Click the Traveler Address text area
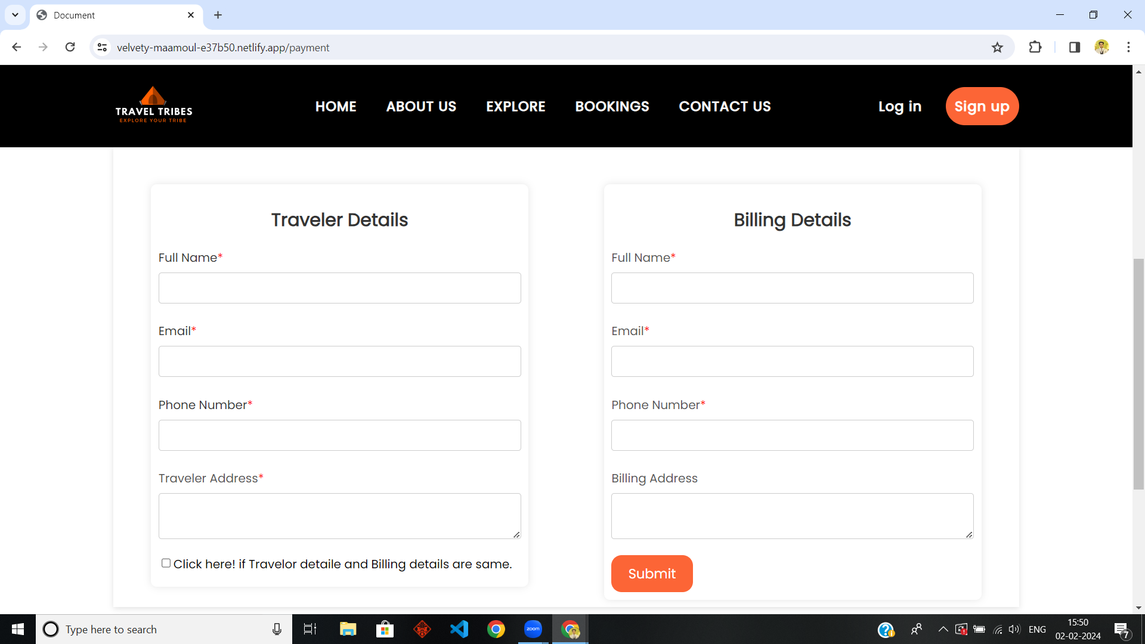Screen dimensions: 1145x644 tap(340, 516)
